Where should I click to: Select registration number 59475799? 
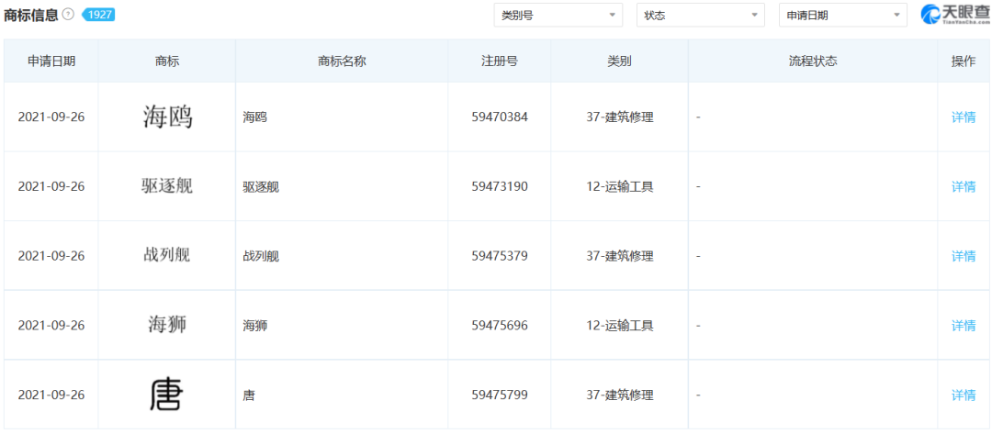[500, 395]
